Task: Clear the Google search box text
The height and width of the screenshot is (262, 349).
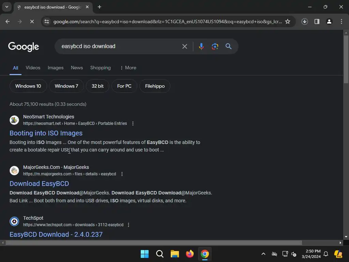Action: 184,46
